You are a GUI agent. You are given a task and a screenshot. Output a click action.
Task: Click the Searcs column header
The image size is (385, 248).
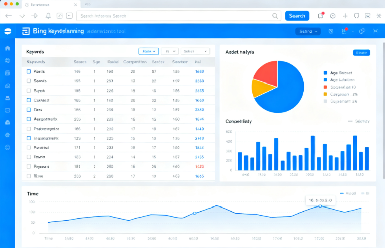[80, 62]
